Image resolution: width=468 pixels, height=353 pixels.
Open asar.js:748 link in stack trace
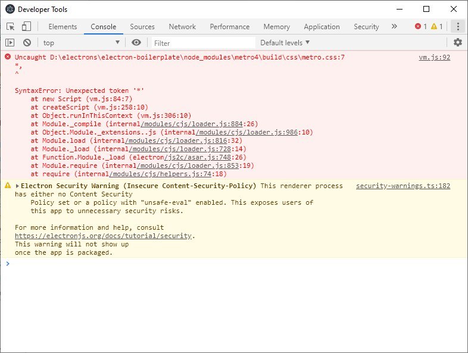(x=198, y=157)
